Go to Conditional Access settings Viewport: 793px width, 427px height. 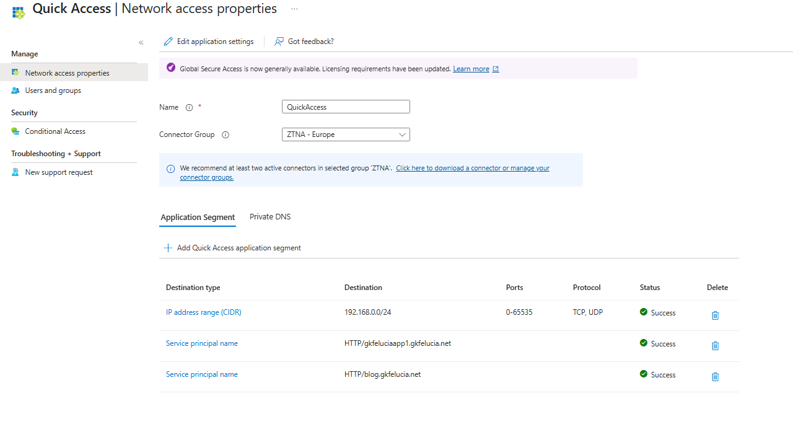click(x=55, y=131)
